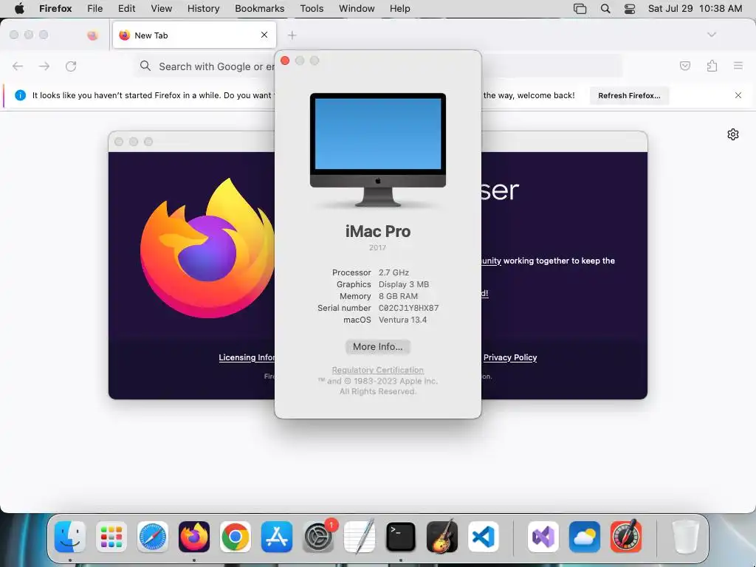Select the pinned Firefox View tab
This screenshot has width=756, height=567.
point(92,35)
